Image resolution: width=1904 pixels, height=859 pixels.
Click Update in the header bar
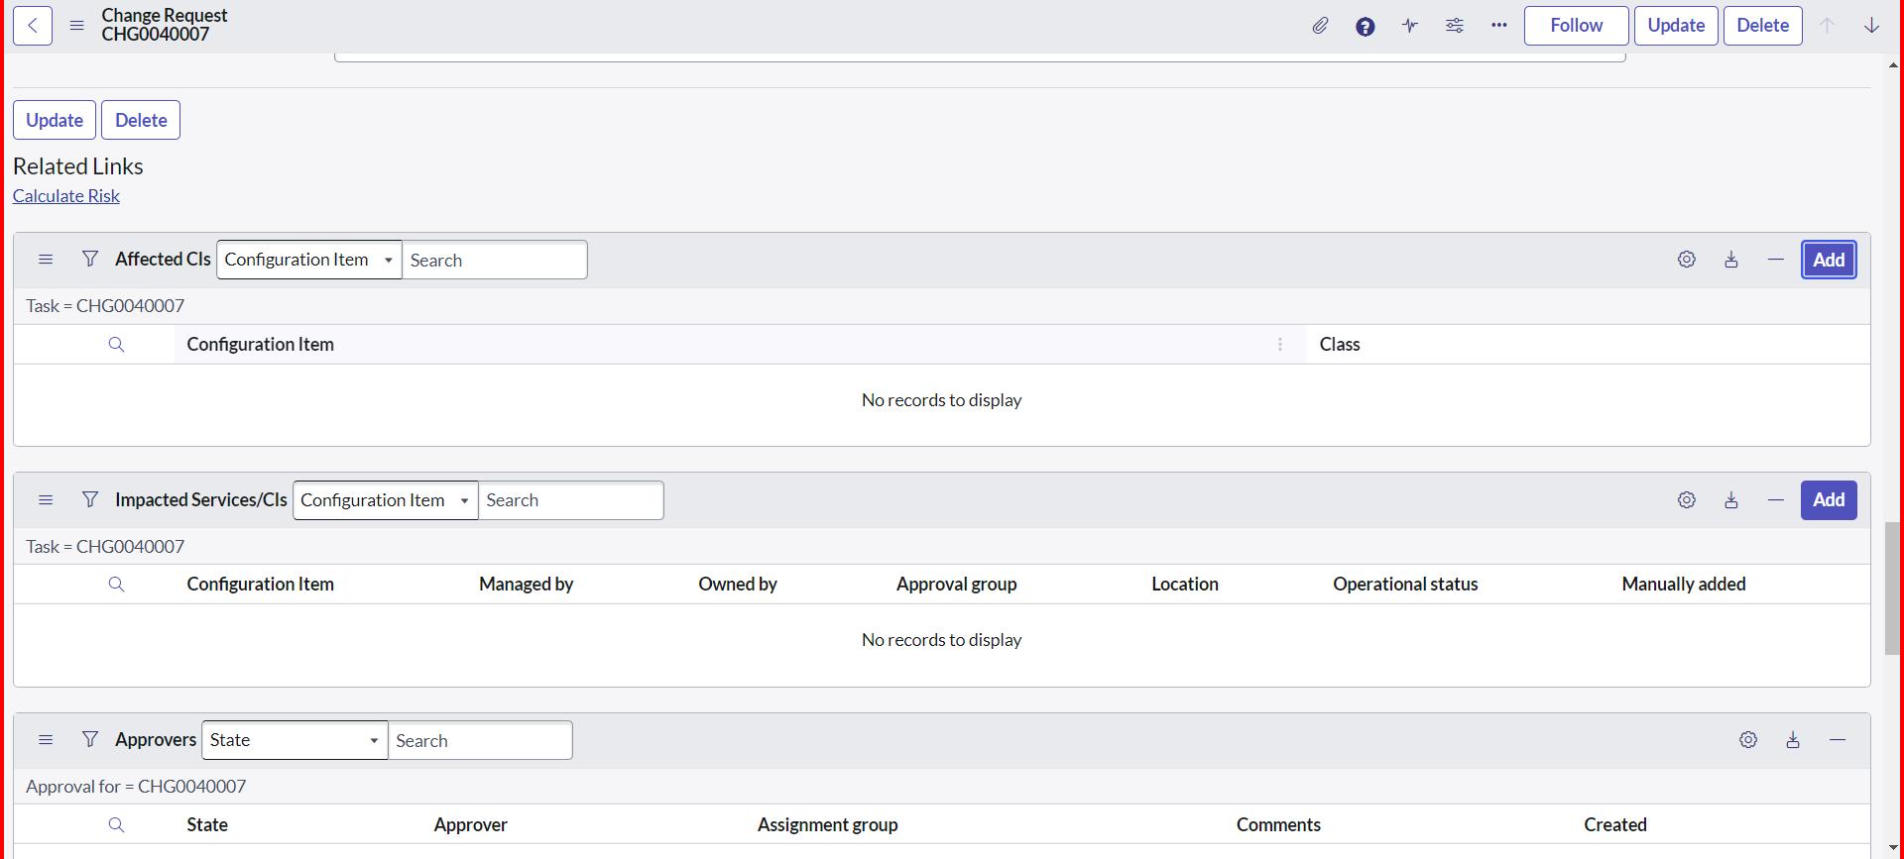coord(1676,26)
